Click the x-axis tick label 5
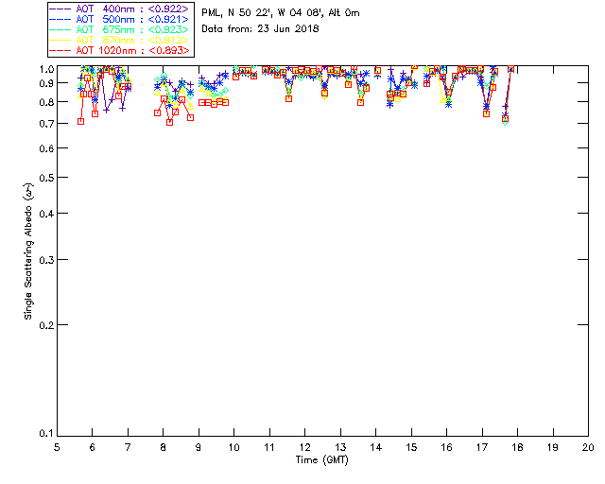This screenshot has height=484, width=605. [57, 446]
